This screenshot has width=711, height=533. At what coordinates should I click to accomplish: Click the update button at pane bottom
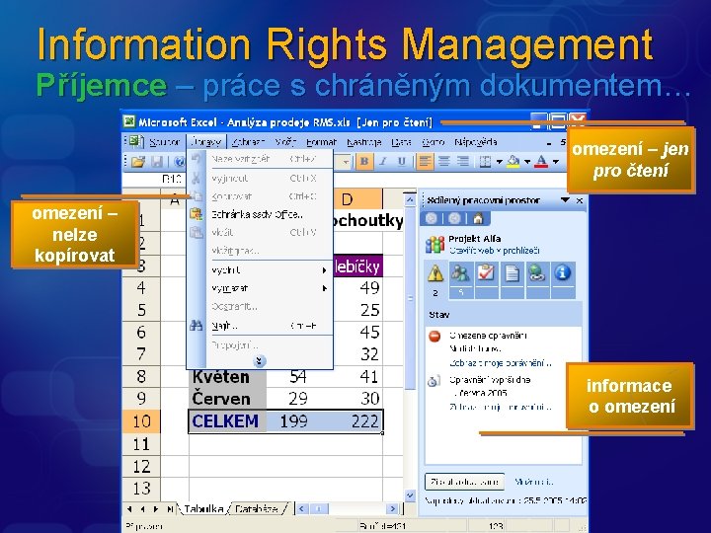click(465, 482)
